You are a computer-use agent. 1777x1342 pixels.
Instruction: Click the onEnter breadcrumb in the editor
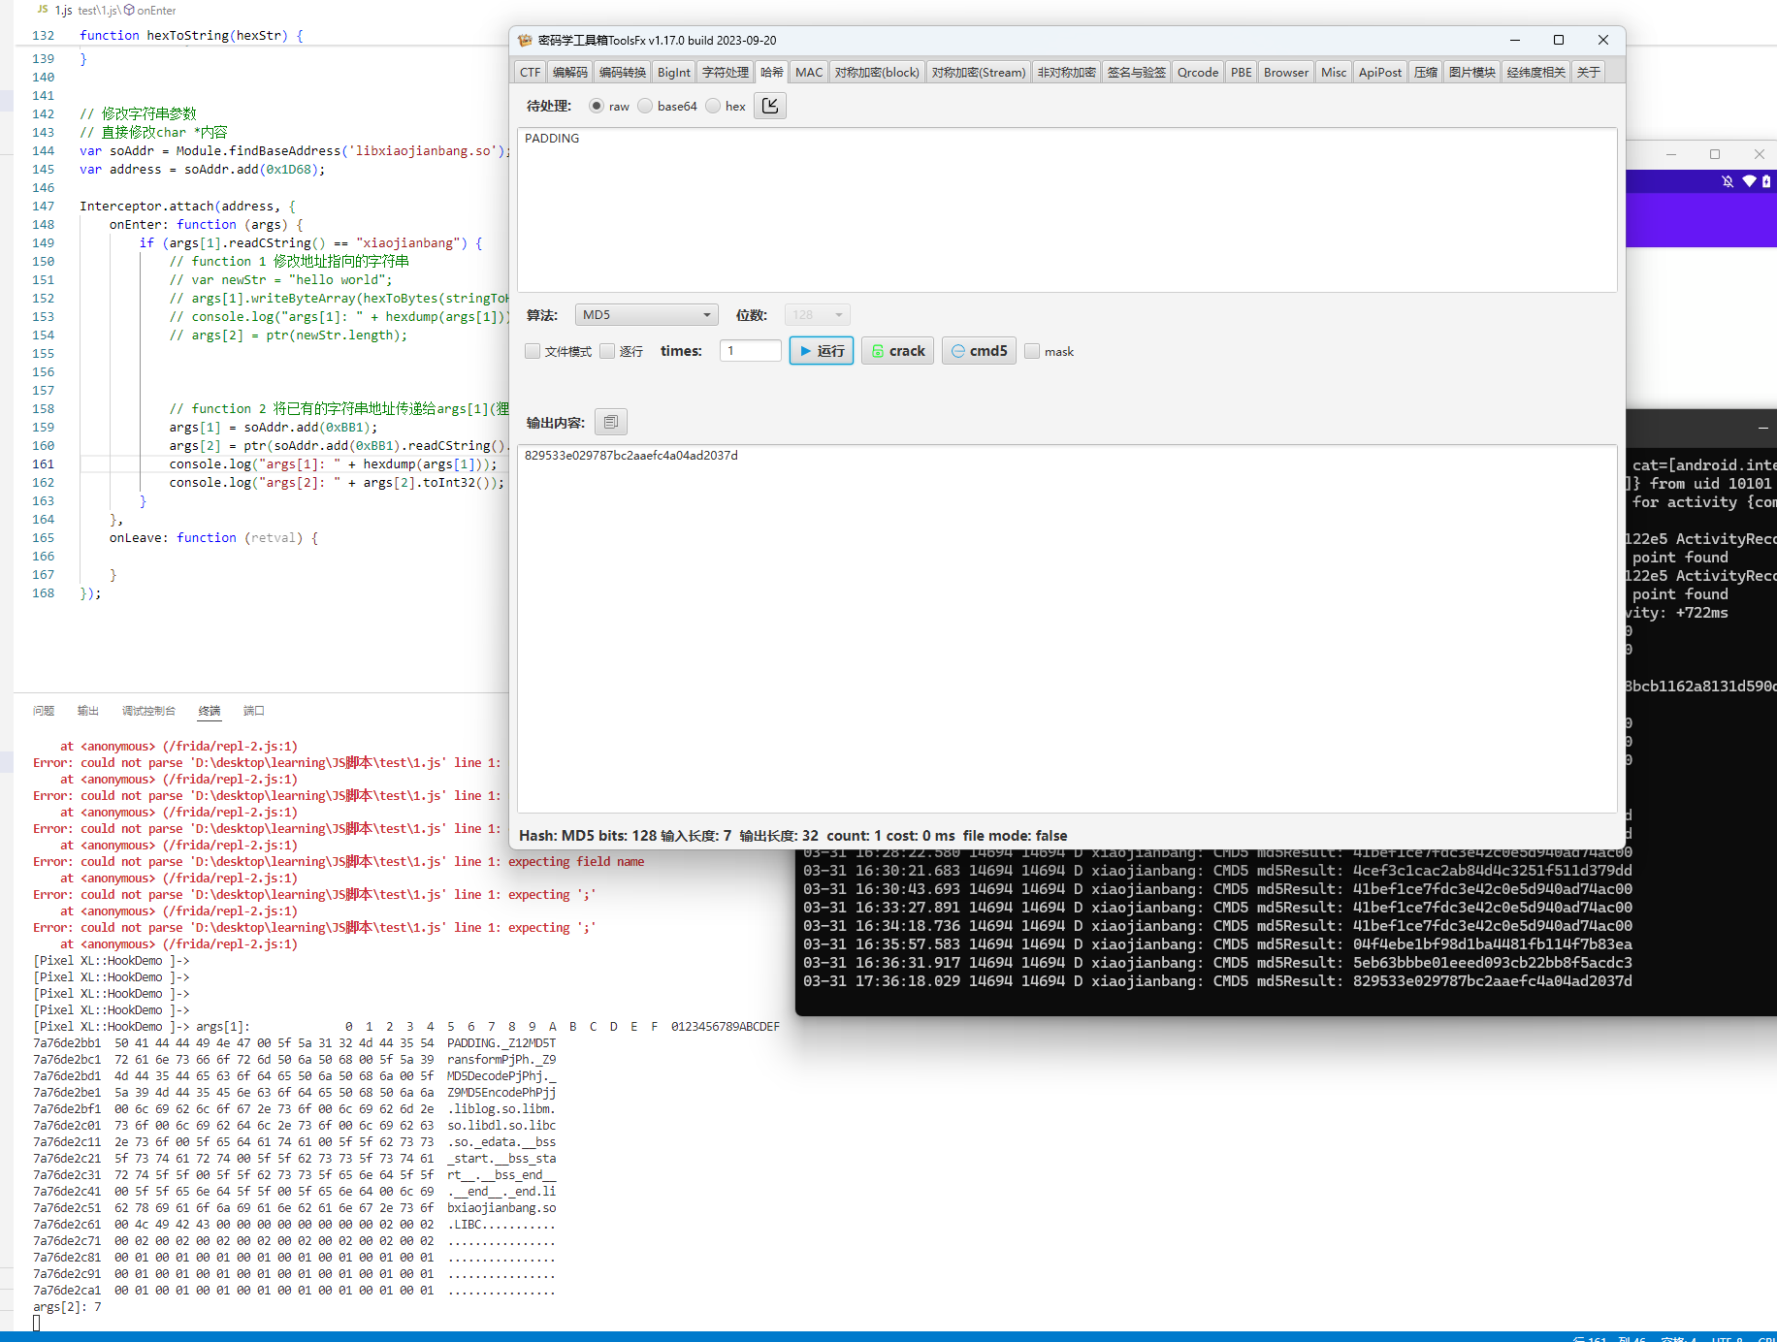coord(156,11)
